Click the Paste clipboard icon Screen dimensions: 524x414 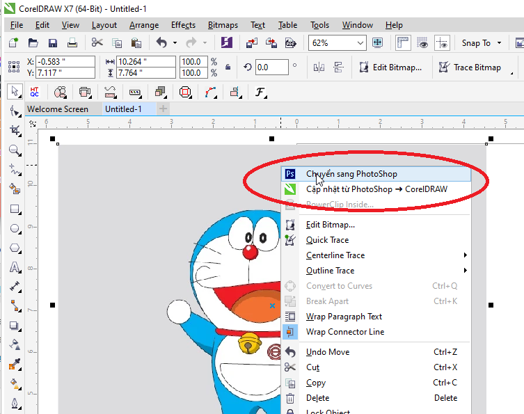[136, 42]
